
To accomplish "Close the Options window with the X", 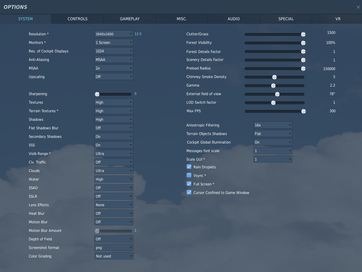I will pyautogui.click(x=358, y=7).
